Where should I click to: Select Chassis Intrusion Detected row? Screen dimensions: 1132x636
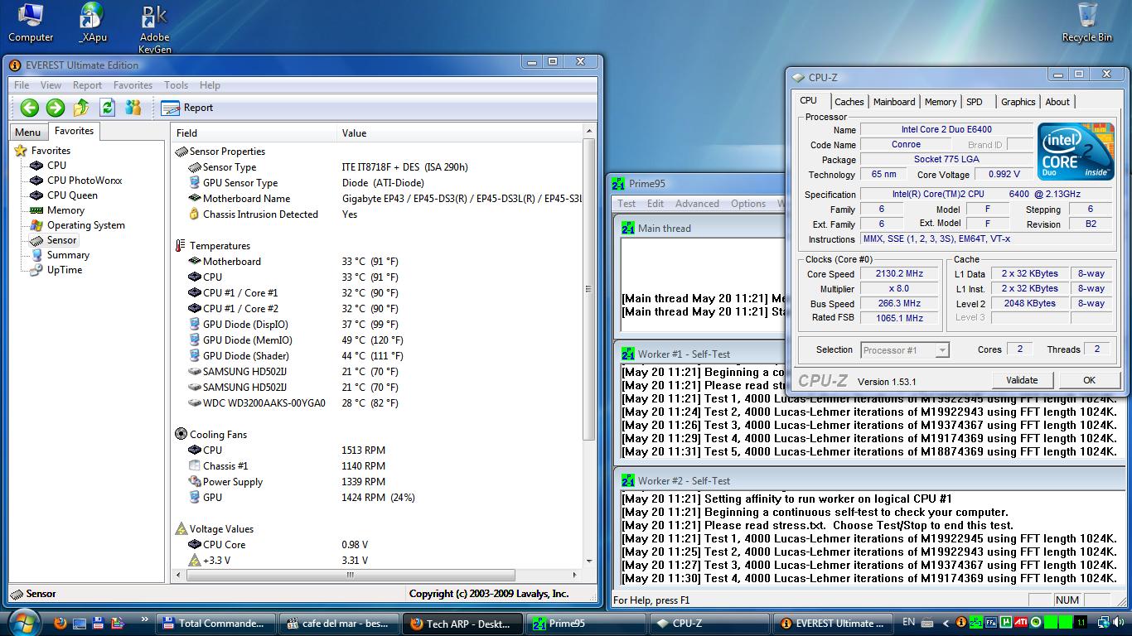[x=377, y=214]
